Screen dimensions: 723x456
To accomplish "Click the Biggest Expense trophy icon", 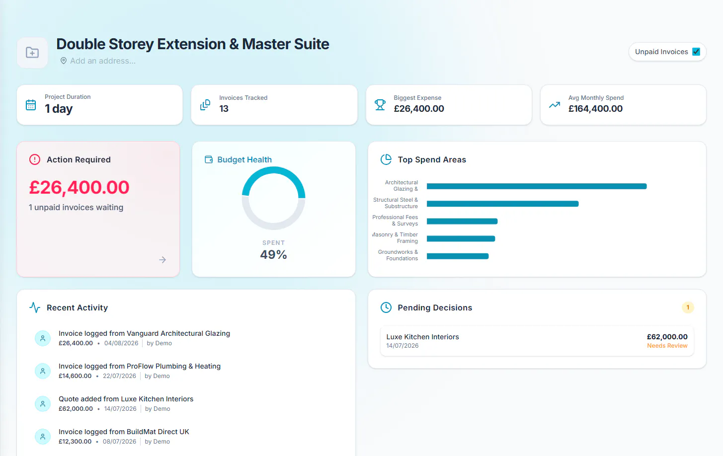I will [x=380, y=105].
